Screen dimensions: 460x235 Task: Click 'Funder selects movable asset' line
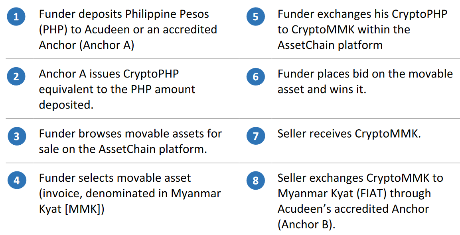pyautogui.click(x=115, y=178)
